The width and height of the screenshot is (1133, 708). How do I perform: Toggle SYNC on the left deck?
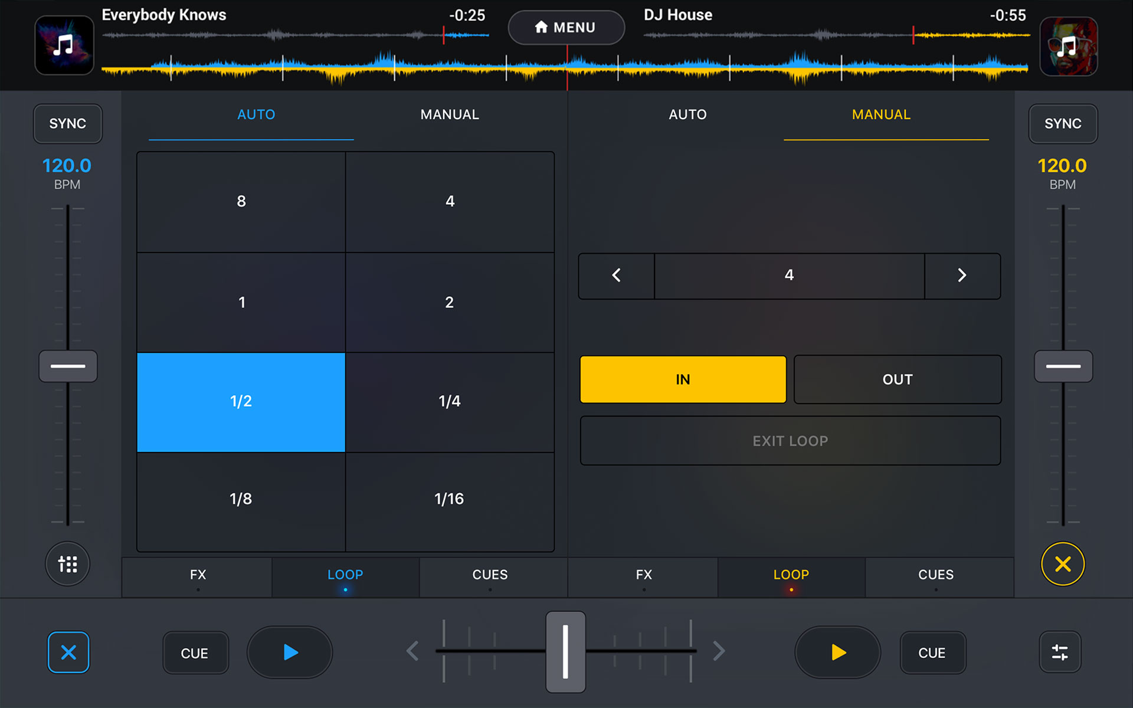(67, 123)
